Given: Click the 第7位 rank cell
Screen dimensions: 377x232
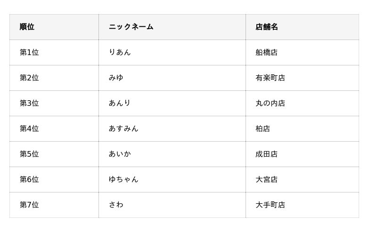Looking at the screenshot, I should [29, 205].
